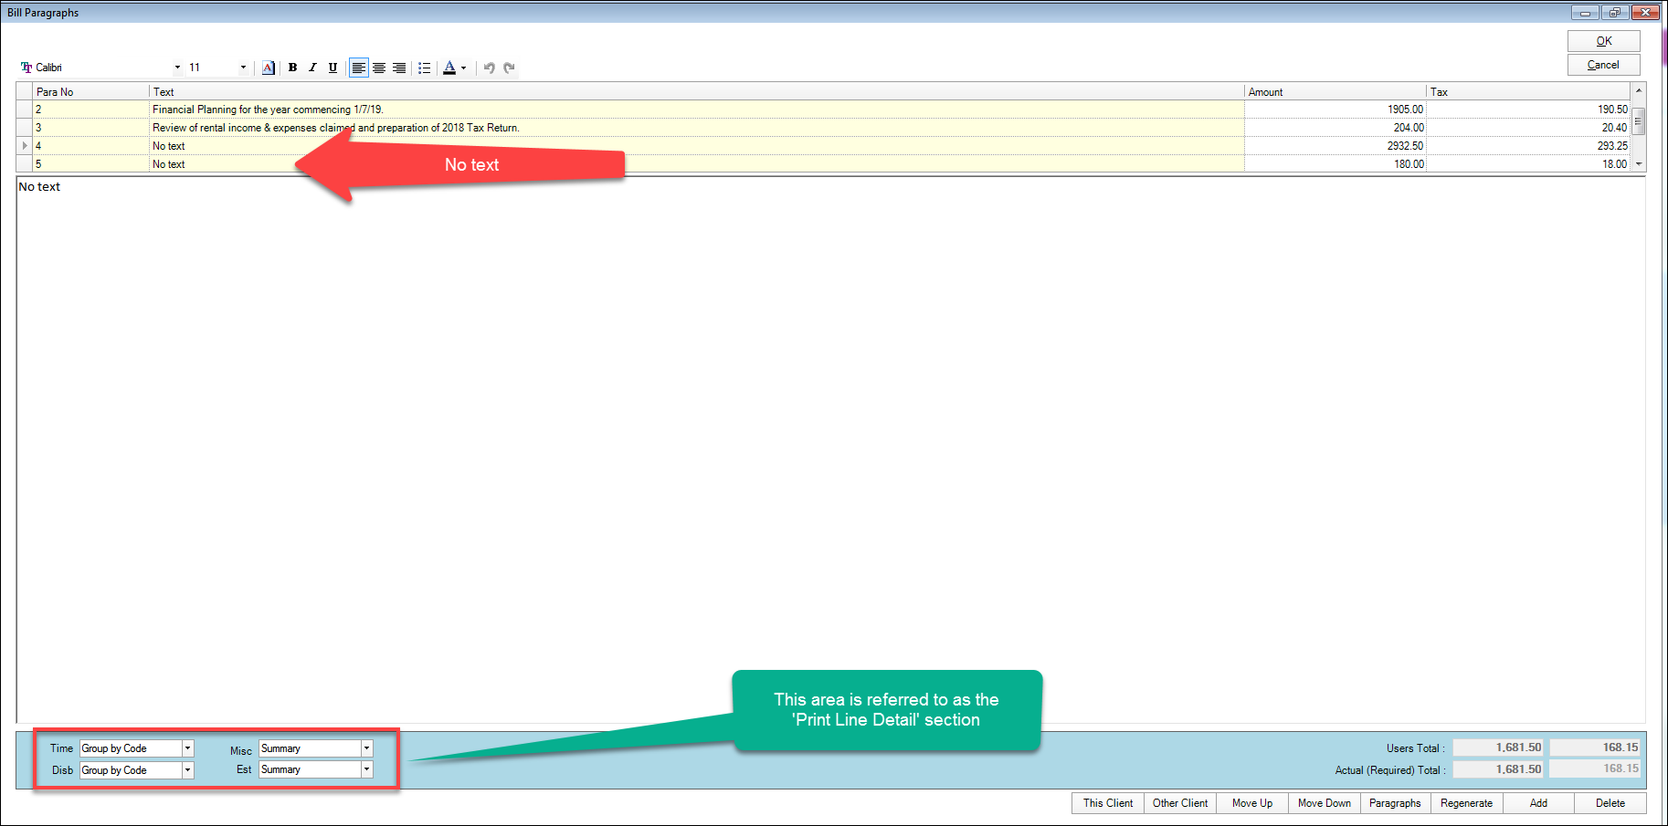
Task: Open the Est 'Summary' dropdown
Action: tap(366, 769)
